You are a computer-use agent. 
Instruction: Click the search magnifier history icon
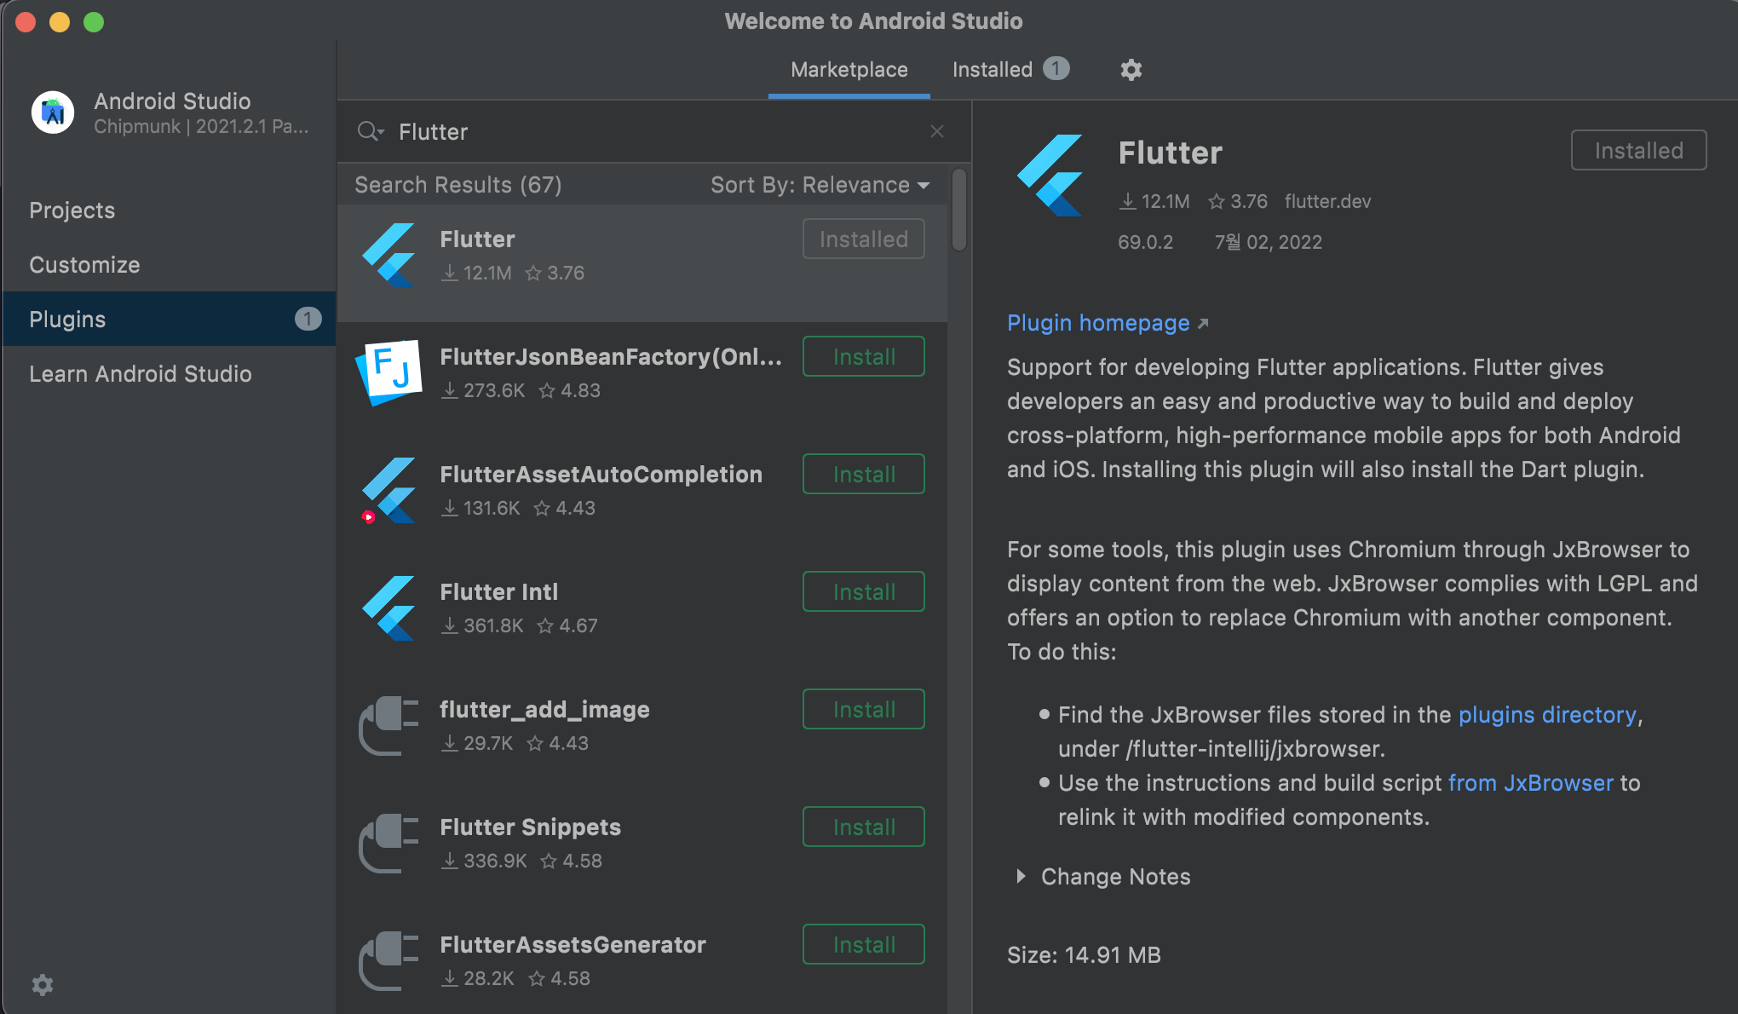pos(371,131)
